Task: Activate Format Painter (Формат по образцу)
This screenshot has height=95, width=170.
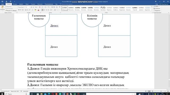Action: pyautogui.click(x=11, y=11)
